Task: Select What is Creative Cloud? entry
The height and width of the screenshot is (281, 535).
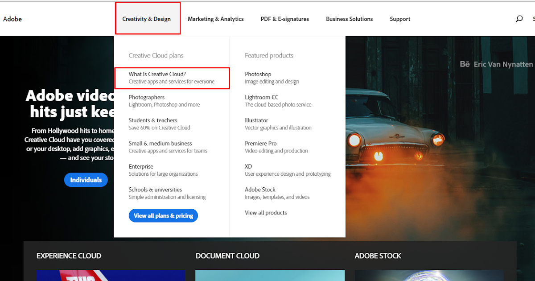Action: [172, 78]
